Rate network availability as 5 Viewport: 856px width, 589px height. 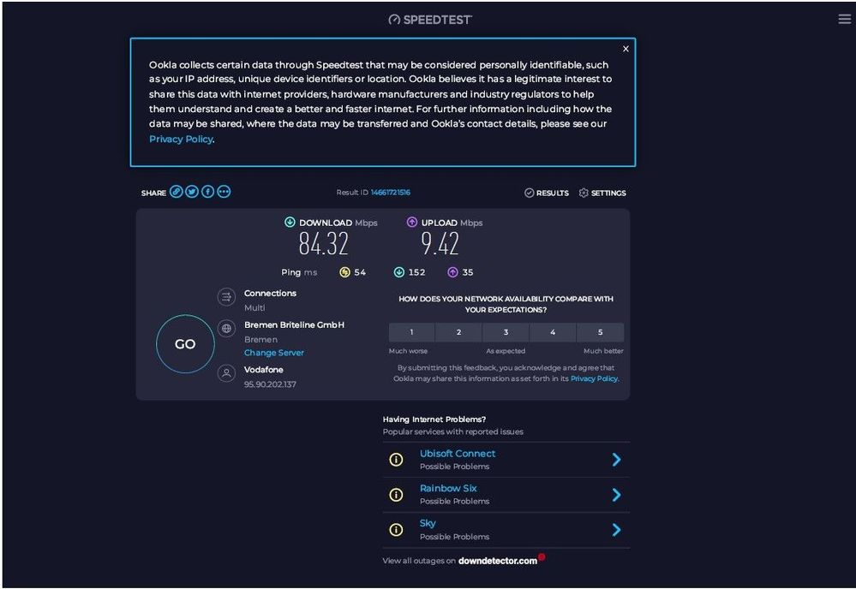click(x=601, y=332)
